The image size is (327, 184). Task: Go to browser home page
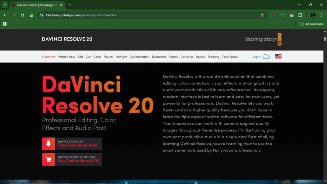coord(31,15)
